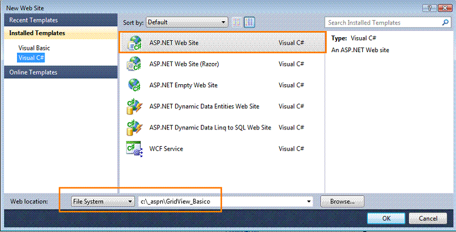
Task: Select the WCF Service label
Action: click(166, 149)
